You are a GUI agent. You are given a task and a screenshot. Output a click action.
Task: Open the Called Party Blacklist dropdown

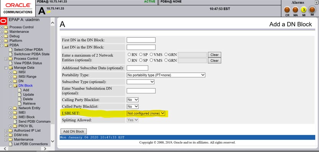(x=132, y=106)
